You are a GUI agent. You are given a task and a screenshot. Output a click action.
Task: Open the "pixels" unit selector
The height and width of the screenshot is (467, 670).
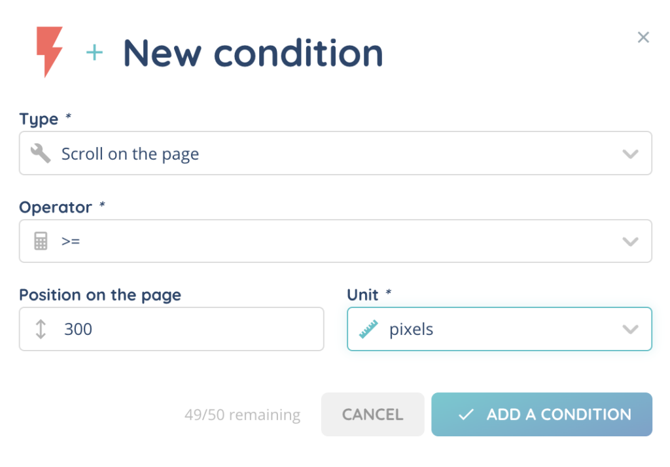[491, 329]
